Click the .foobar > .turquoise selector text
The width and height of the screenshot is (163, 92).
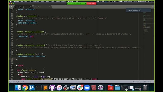pos(26,16)
